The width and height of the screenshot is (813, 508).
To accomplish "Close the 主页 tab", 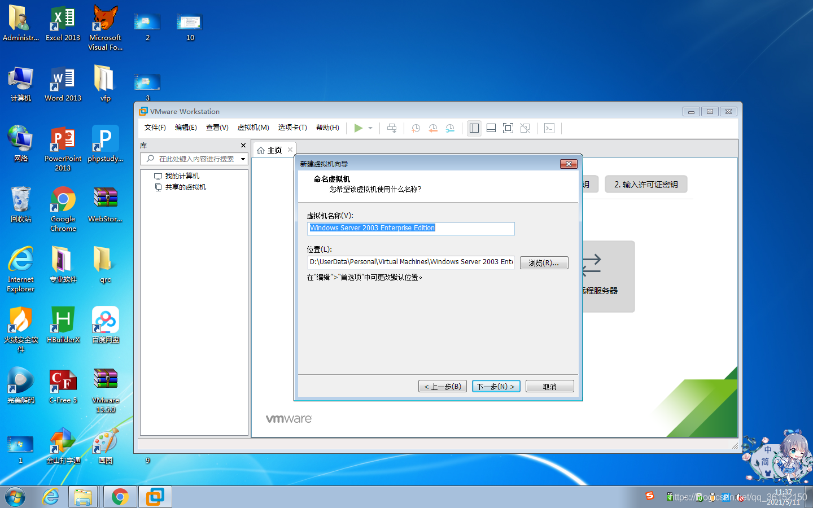I will tap(290, 150).
